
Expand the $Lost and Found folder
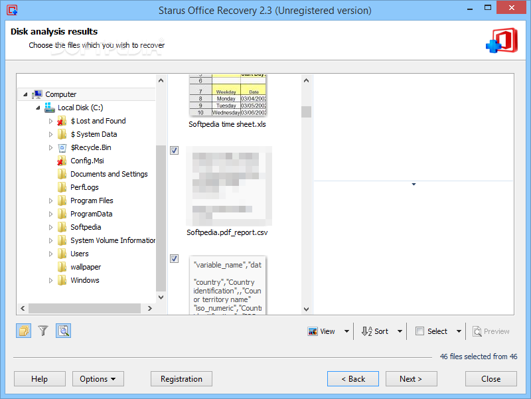pyautogui.click(x=51, y=121)
